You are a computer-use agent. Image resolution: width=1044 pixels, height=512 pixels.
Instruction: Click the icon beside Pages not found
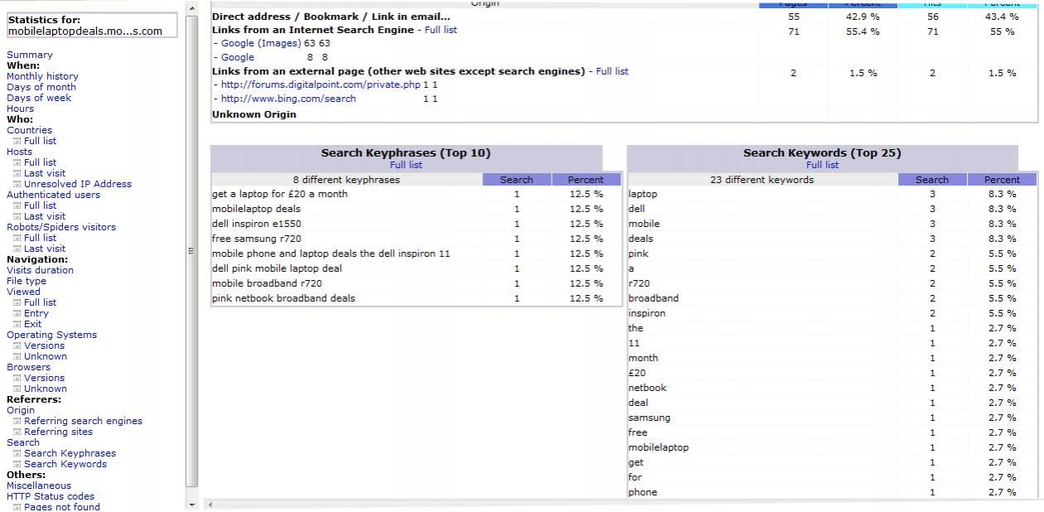point(17,507)
